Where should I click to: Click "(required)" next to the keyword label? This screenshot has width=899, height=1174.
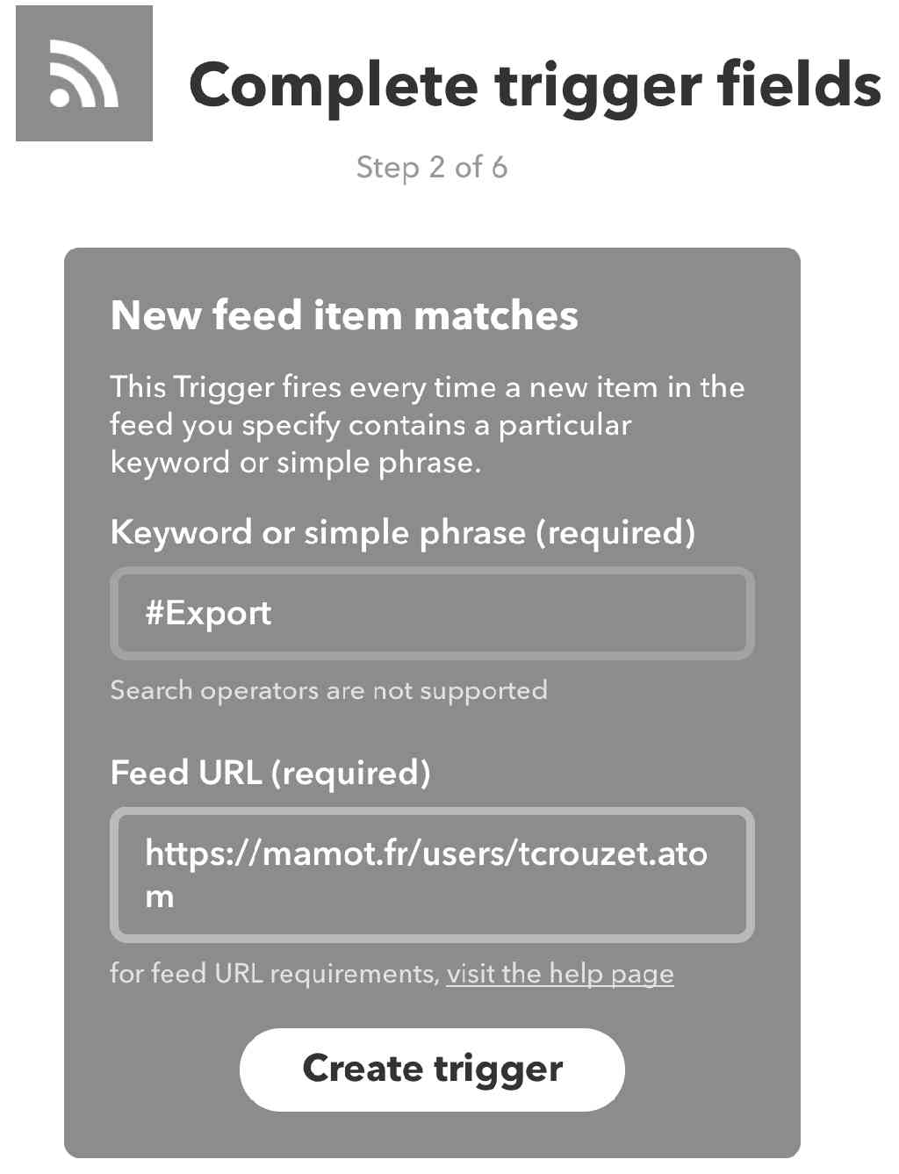pyautogui.click(x=615, y=532)
